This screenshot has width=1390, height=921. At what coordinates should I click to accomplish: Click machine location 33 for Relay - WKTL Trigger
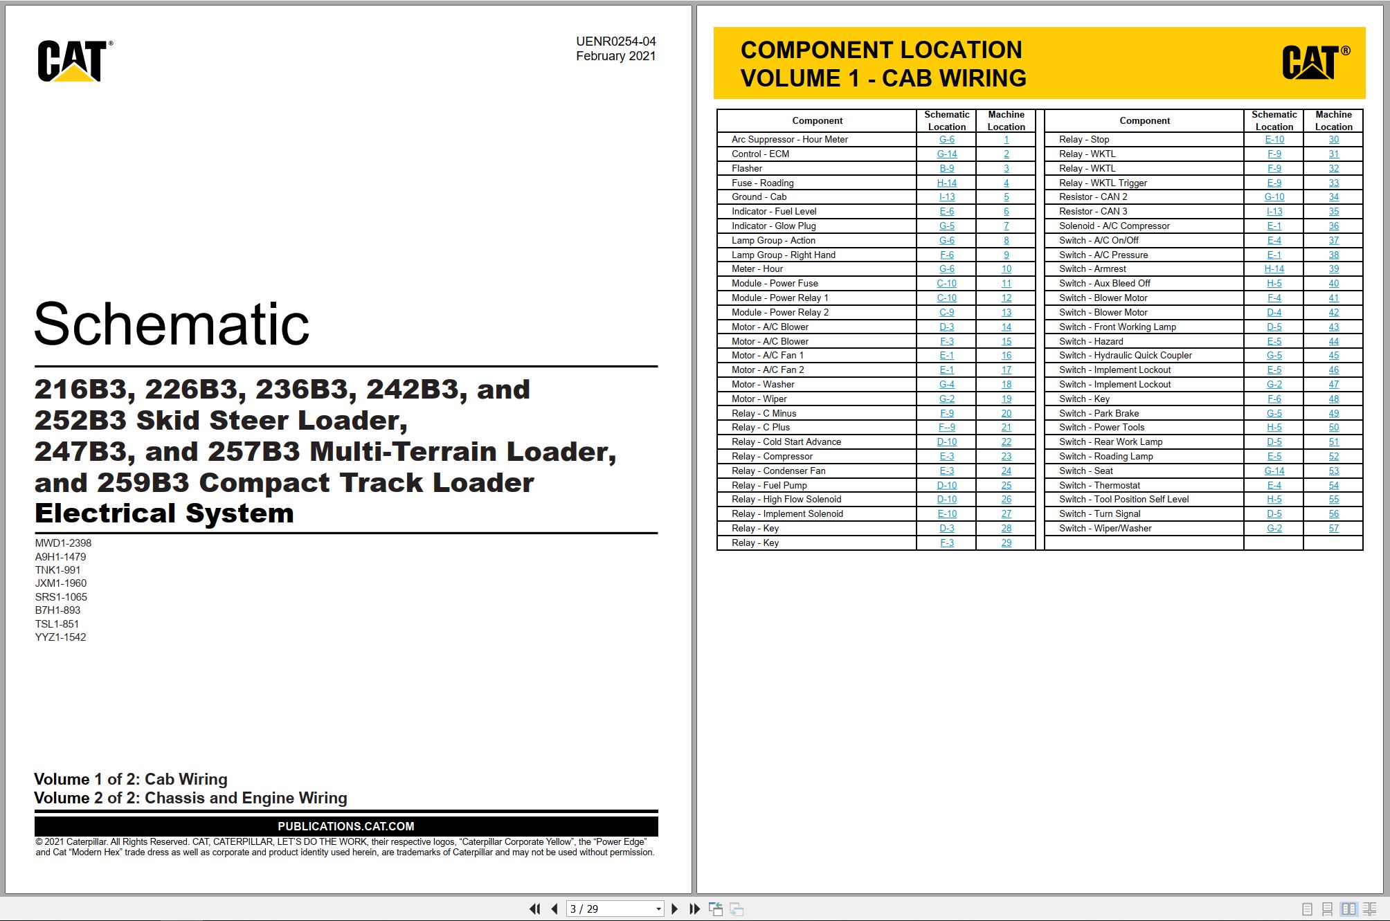[x=1334, y=183]
